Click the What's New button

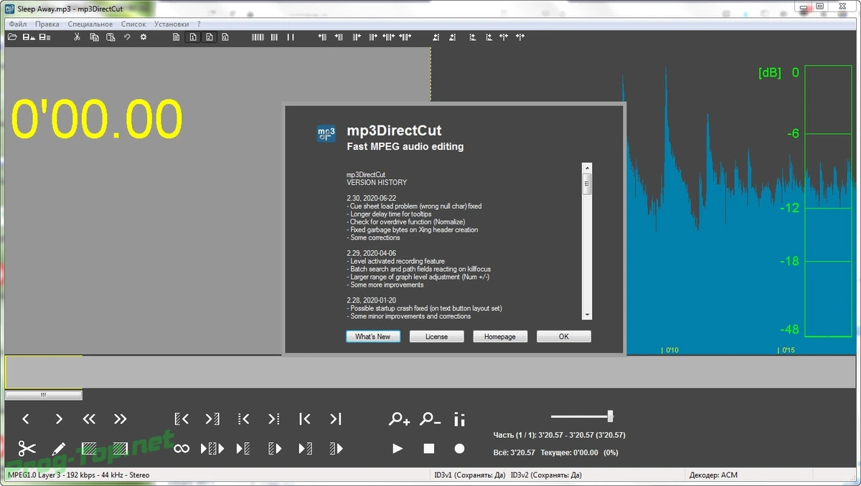[x=373, y=336]
